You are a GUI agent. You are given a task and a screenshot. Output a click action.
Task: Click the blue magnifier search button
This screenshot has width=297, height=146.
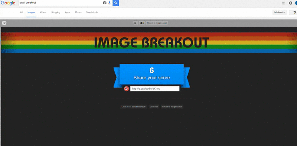116,3
